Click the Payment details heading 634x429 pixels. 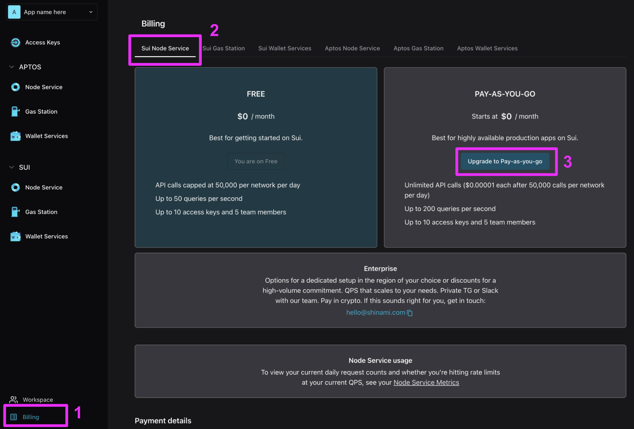163,421
